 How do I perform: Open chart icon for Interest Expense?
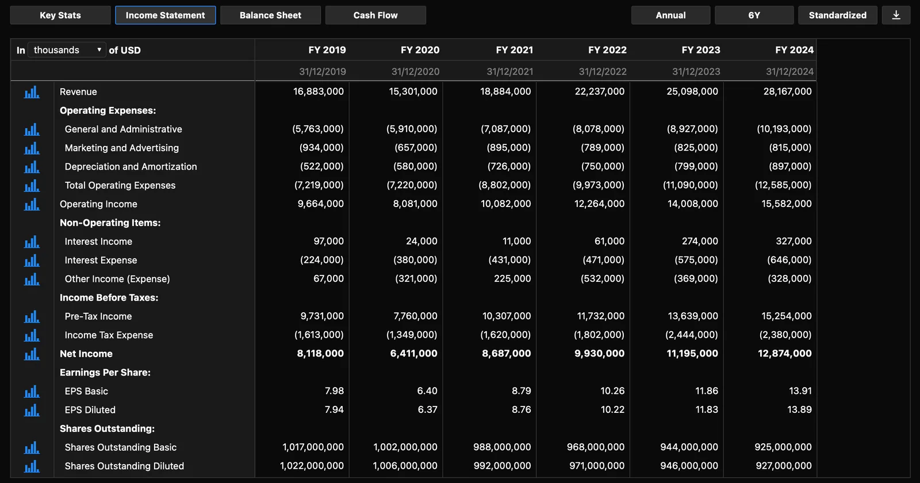(x=32, y=260)
